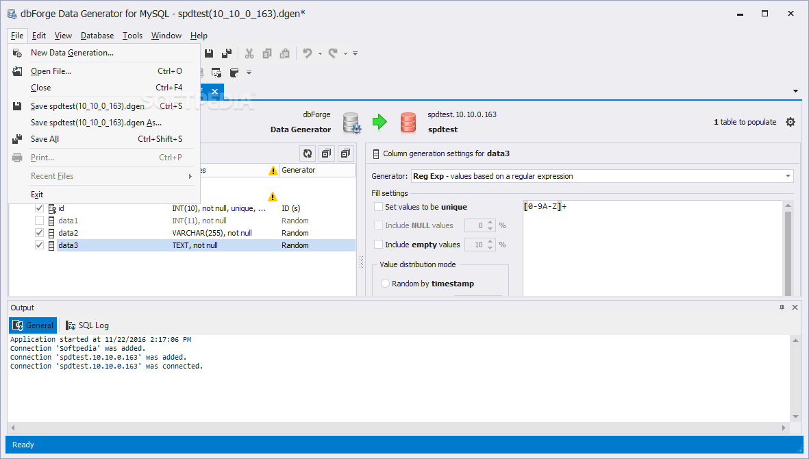Switch to the General output tab
Viewport: 809px width, 459px height.
point(33,325)
